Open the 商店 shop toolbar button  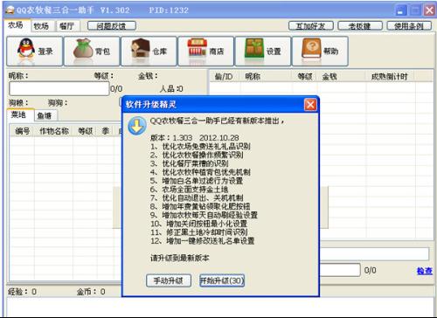point(206,52)
